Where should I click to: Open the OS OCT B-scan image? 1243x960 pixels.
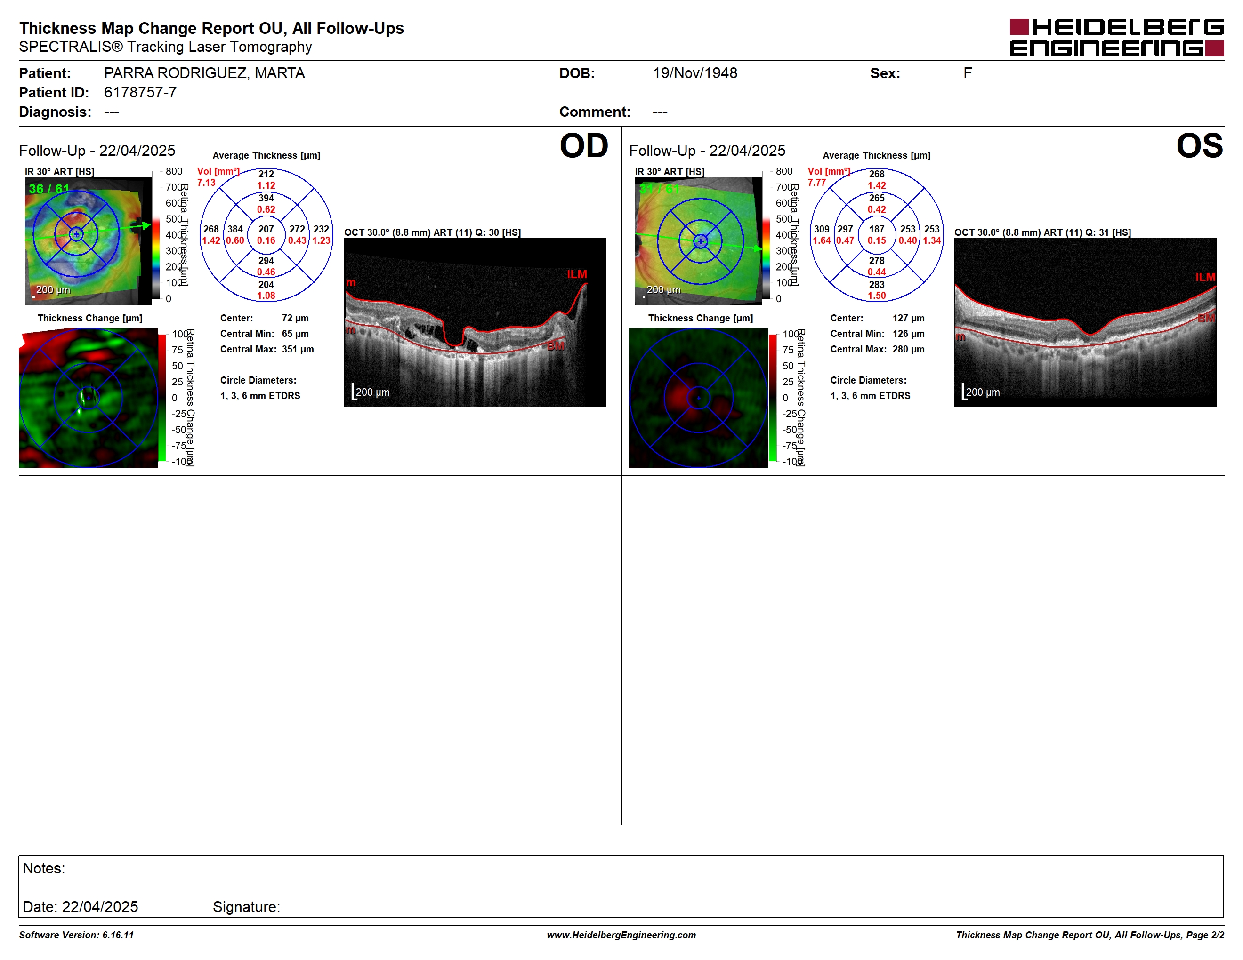(1085, 322)
